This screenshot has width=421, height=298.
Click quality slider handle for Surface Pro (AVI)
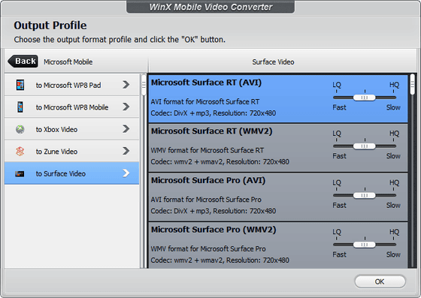[365, 195]
